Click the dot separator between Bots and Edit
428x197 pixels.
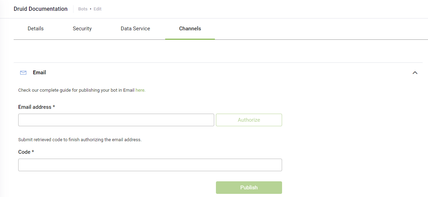tap(91, 9)
